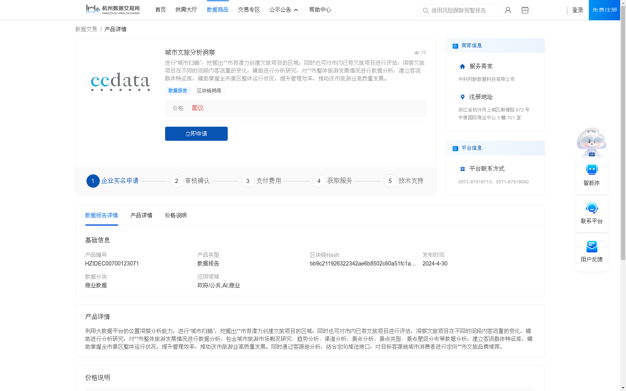Viewport: 626px width, 391px height.
Task: Click the 服务商家 house icon
Action: (x=462, y=66)
